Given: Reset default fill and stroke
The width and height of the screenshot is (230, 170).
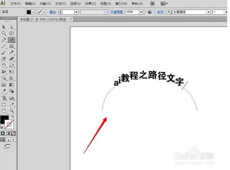Looking at the screenshot, I should click(x=1, y=127).
